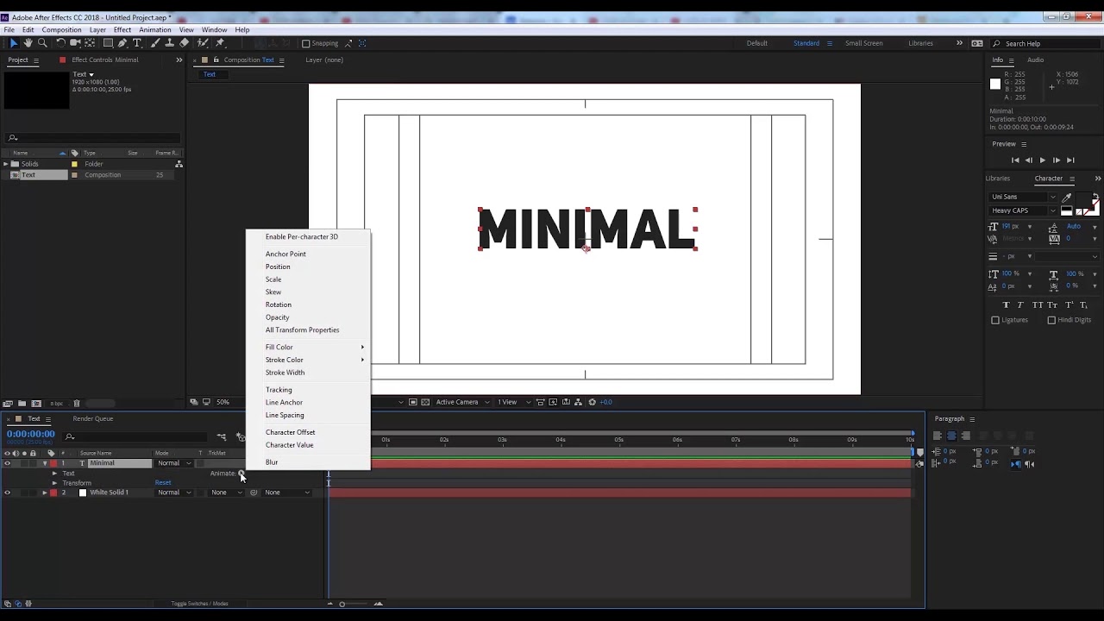This screenshot has width=1104, height=621.
Task: Select the Brush tool
Action: pos(155,43)
